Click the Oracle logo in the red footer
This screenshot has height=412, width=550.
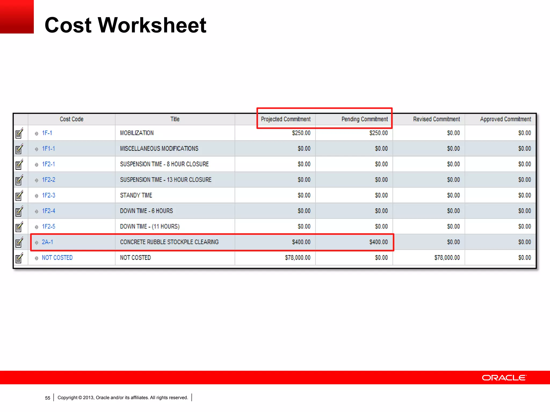point(504,378)
